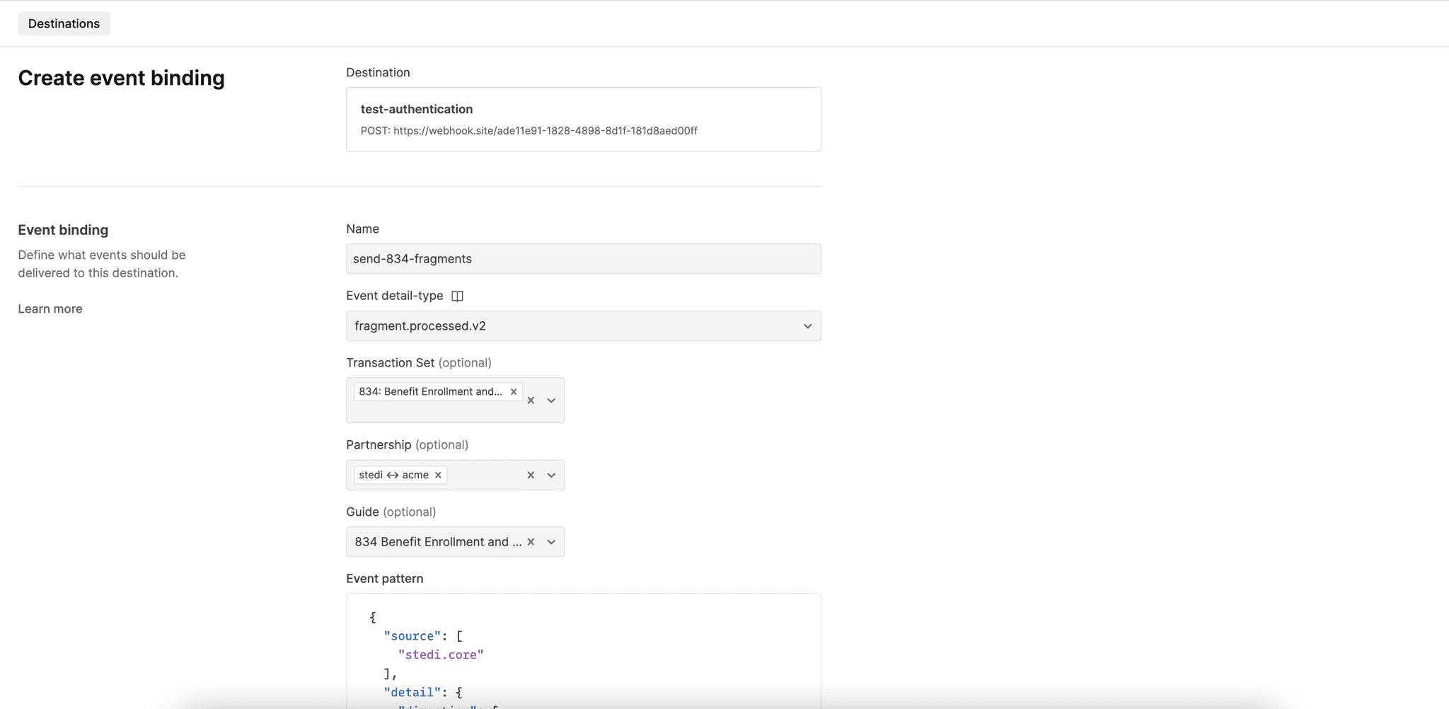Expand the Guide dropdown
The image size is (1449, 709).
pyautogui.click(x=551, y=541)
